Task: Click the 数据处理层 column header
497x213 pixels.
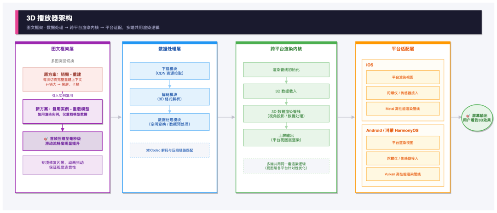Action: click(x=169, y=49)
